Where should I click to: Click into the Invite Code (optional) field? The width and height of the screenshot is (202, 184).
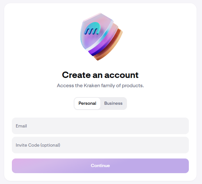tap(100, 145)
